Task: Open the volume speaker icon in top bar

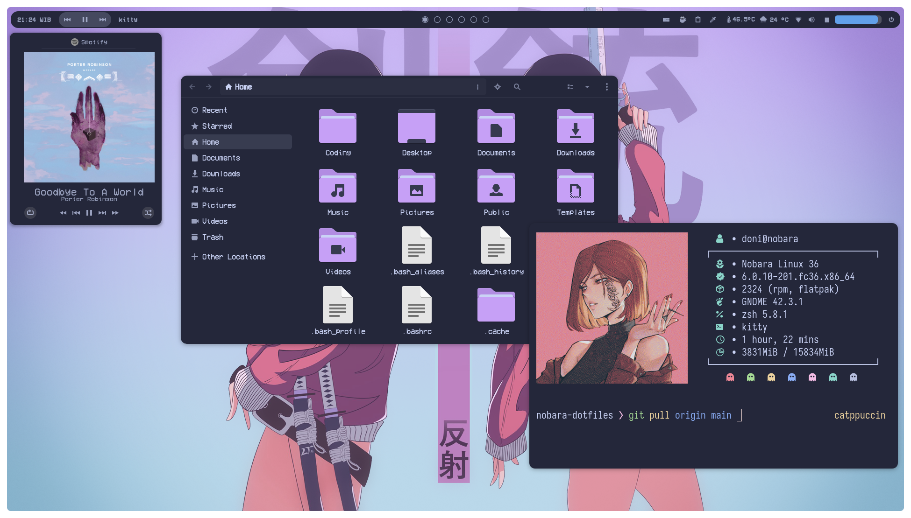Action: coord(812,20)
